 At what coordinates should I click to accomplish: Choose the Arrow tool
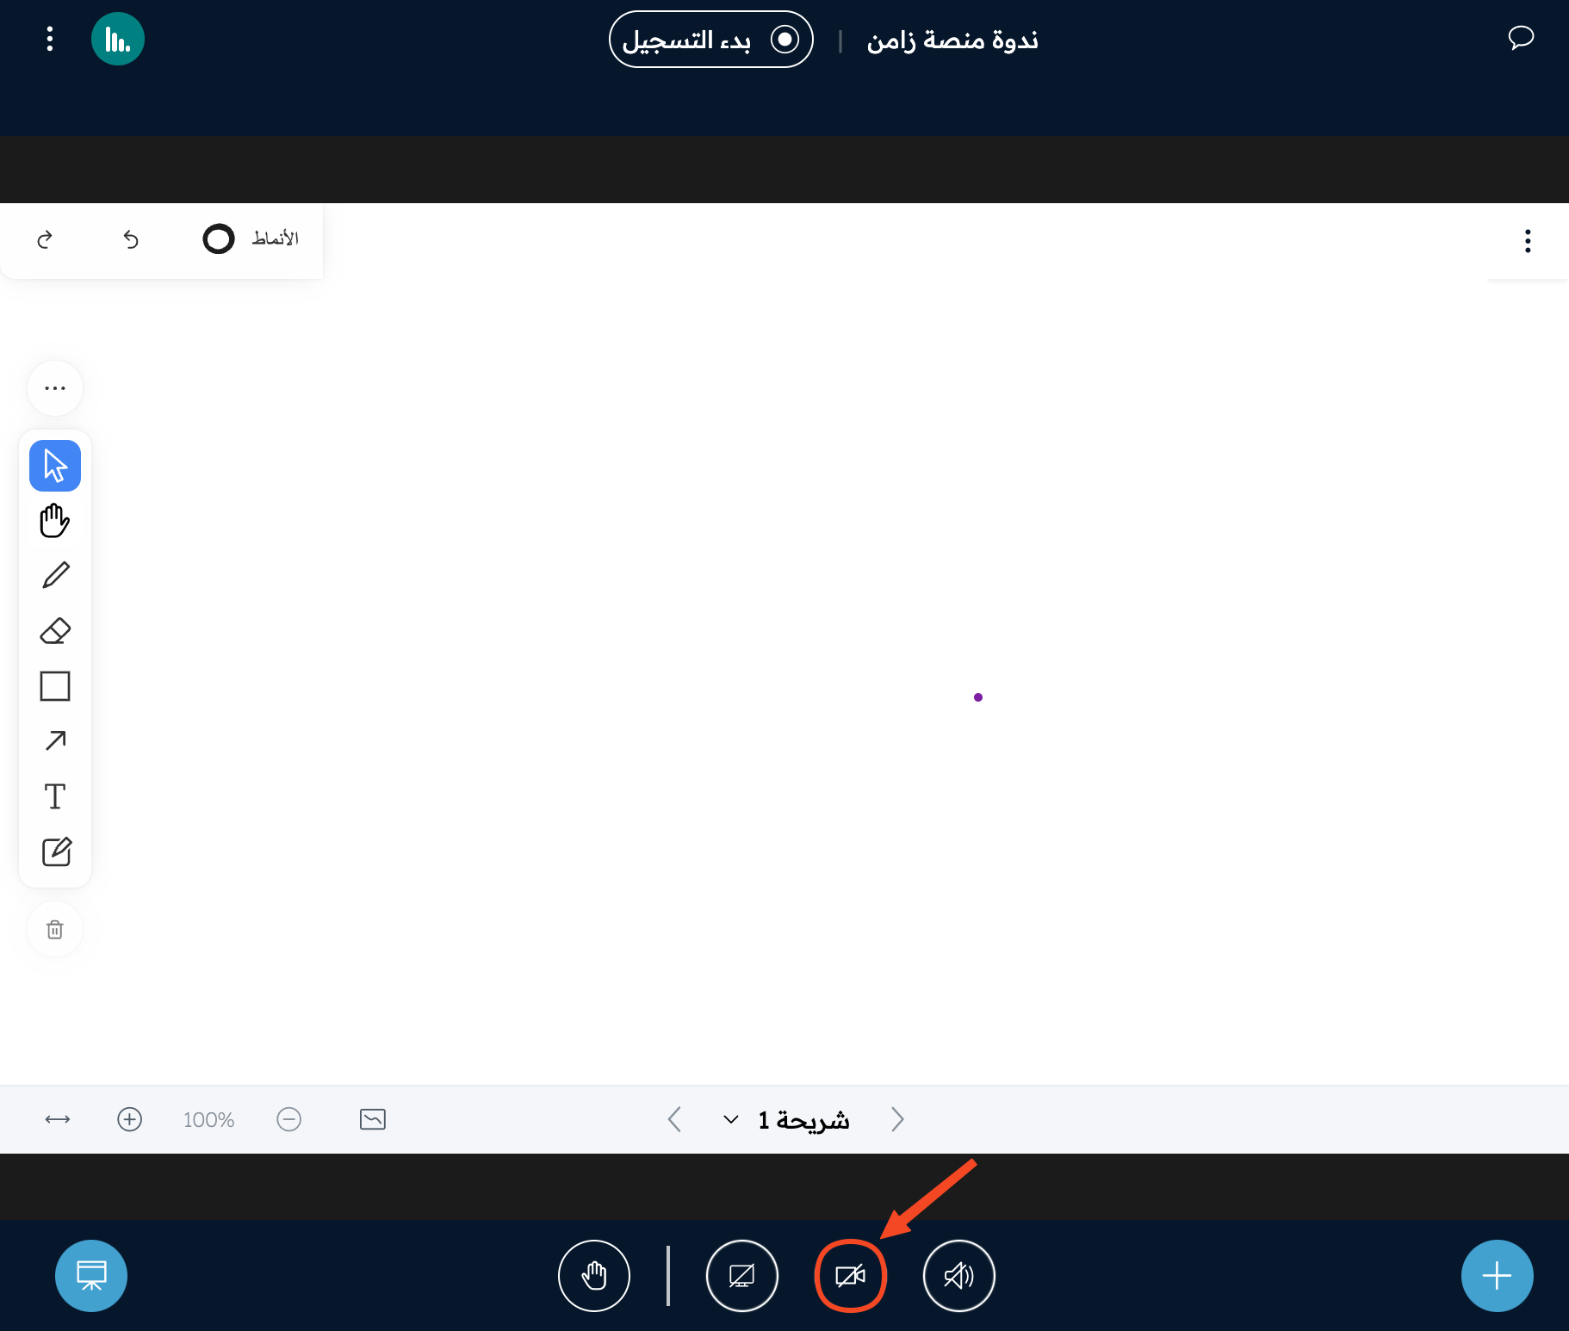(55, 741)
